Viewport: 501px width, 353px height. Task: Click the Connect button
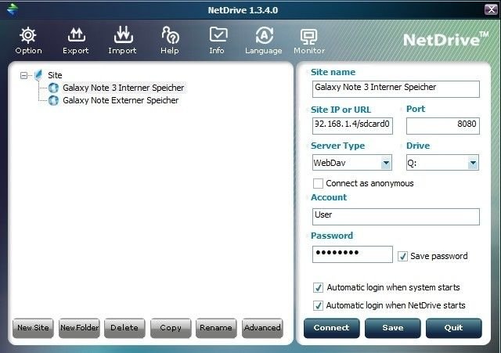point(332,328)
